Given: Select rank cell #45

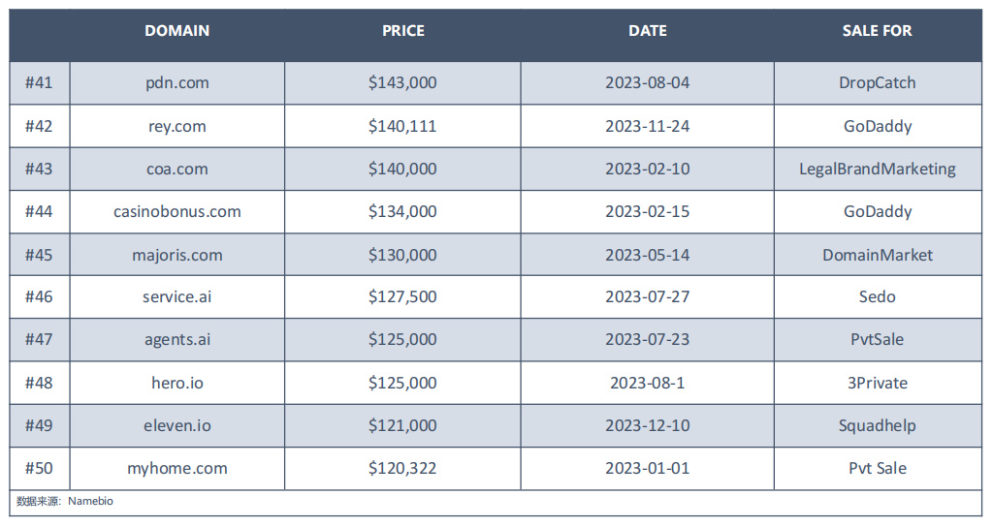Looking at the screenshot, I should [39, 255].
